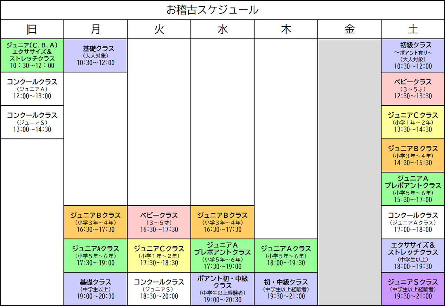Open Monday's 10:30 基礎クラス (大人対象) cell
Screen dimensions: 445x306
[96, 55]
